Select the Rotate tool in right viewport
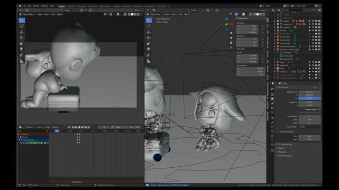339x190 pixels. pos(149,37)
